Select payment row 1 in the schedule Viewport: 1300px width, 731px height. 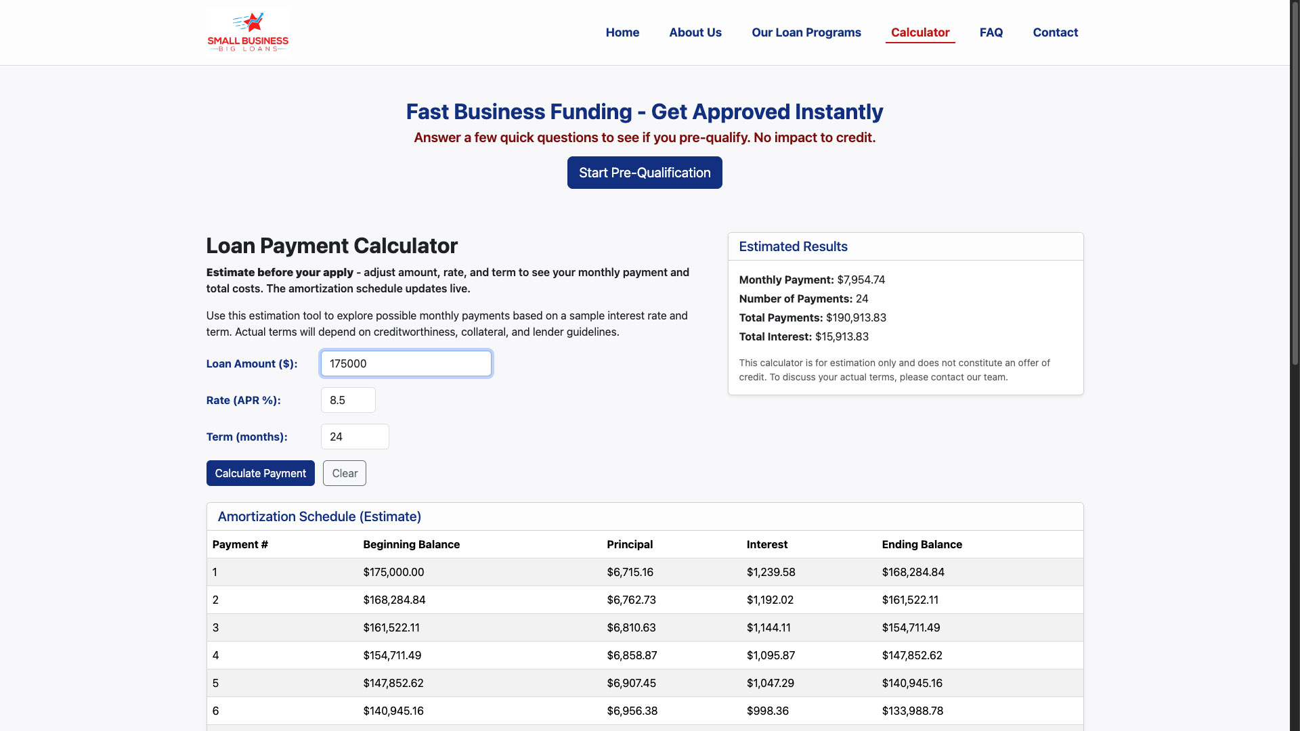(643, 572)
